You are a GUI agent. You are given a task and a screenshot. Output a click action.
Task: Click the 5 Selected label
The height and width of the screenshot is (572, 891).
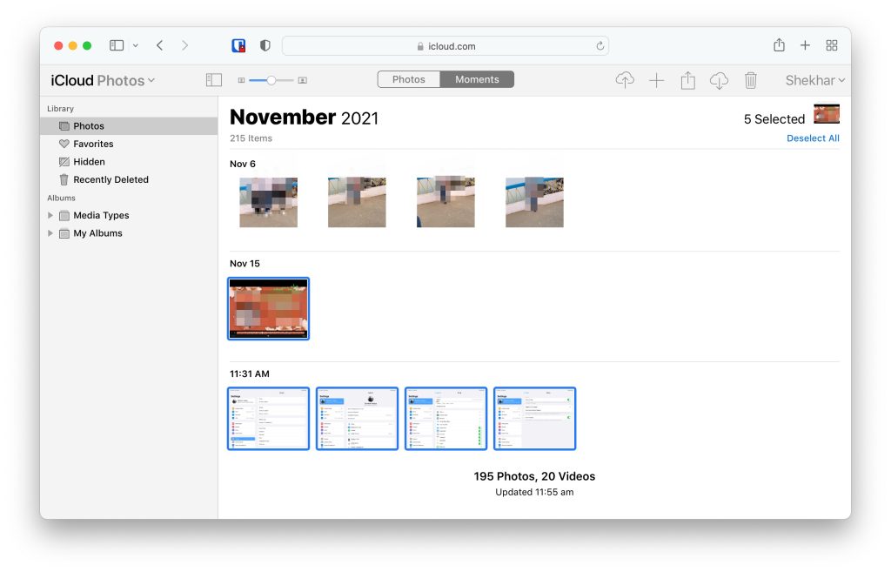tap(774, 119)
